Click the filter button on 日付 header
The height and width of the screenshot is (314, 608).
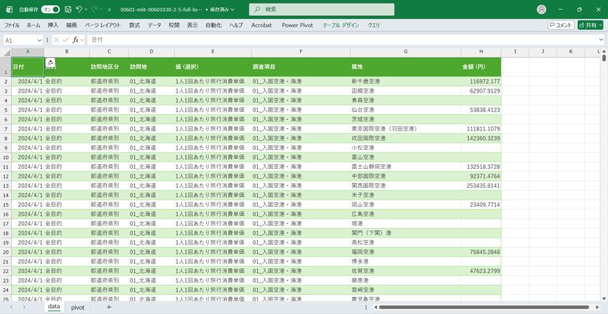click(x=50, y=63)
